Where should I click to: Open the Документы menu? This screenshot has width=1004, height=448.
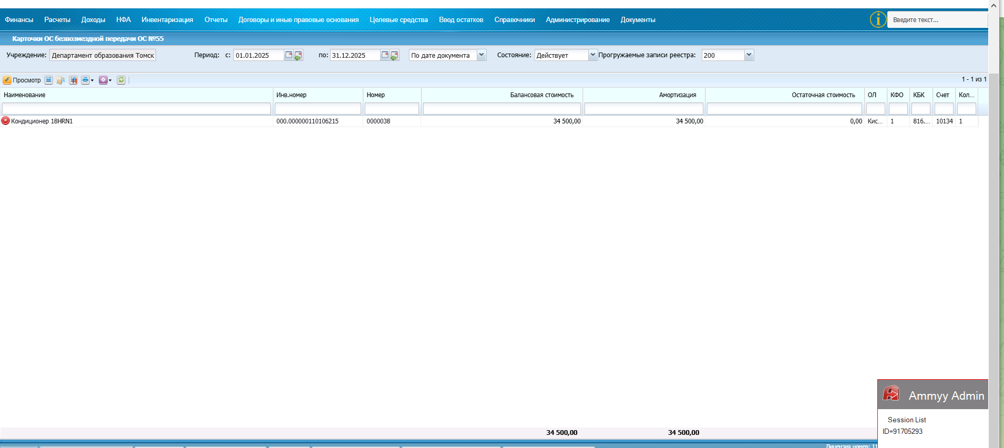(x=638, y=20)
